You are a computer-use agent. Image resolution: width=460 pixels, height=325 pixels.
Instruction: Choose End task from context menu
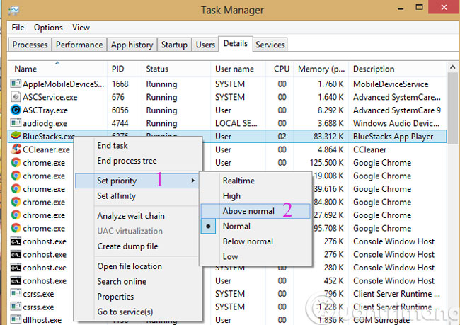[113, 145]
